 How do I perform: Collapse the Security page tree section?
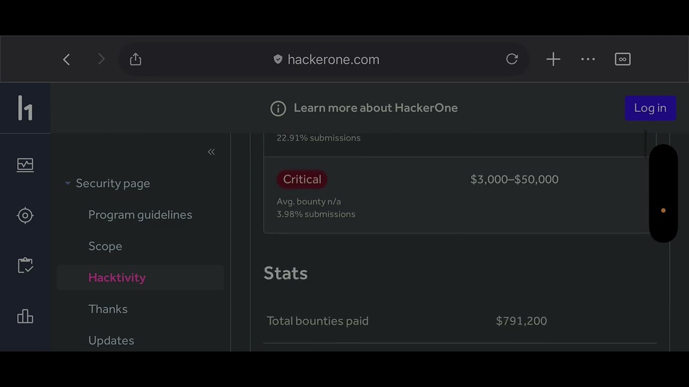68,183
